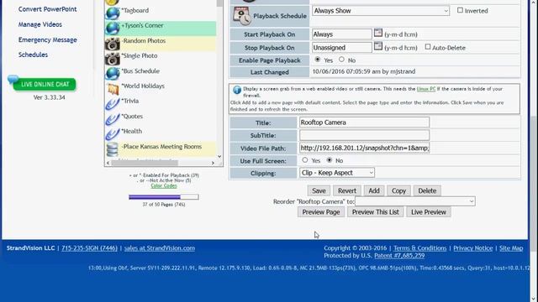Open the Site Map link
The height and width of the screenshot is (302, 538).
(511, 248)
